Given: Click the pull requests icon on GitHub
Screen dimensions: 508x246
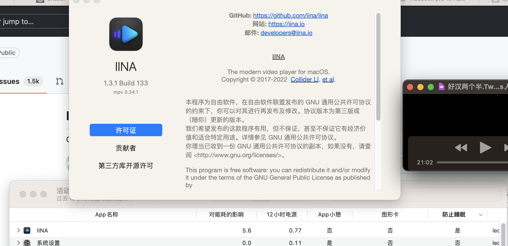Looking at the screenshot, I should click(60, 81).
